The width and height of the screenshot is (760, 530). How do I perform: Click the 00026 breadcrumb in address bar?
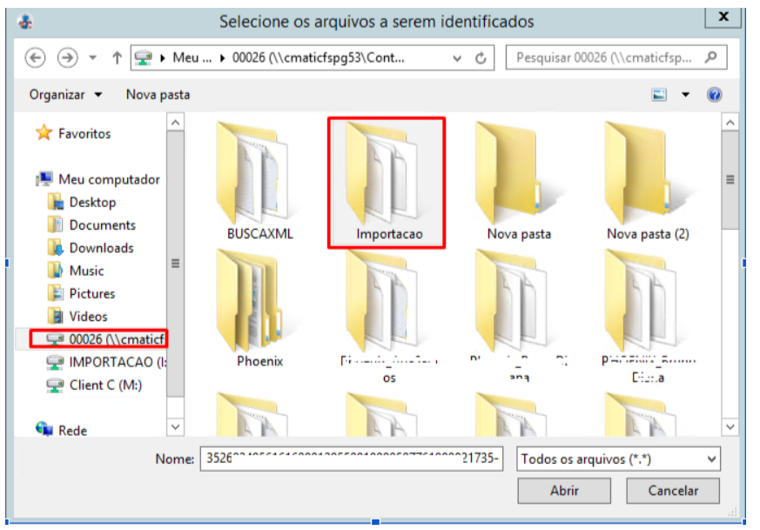tap(318, 57)
